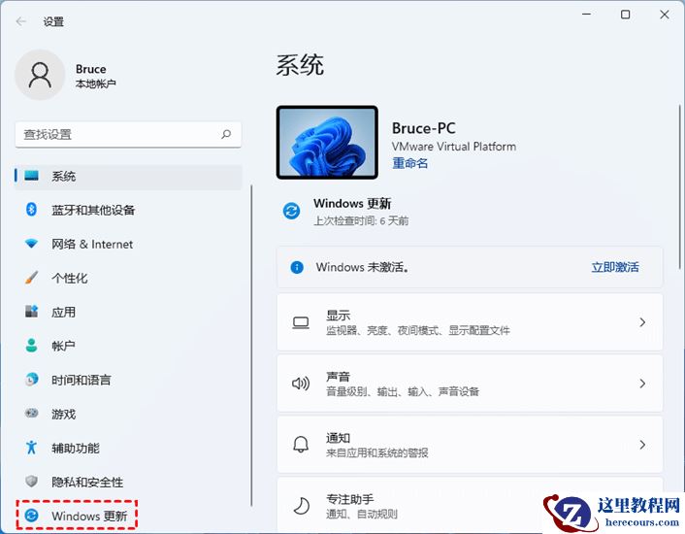
Task: Click the 应用 apps icon in sidebar
Action: pyautogui.click(x=31, y=312)
